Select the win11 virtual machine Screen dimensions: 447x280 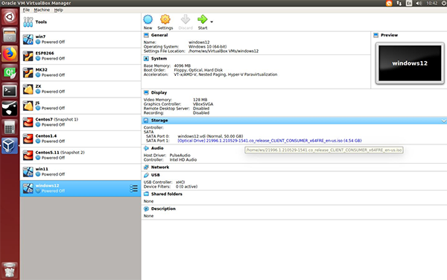click(x=80, y=171)
